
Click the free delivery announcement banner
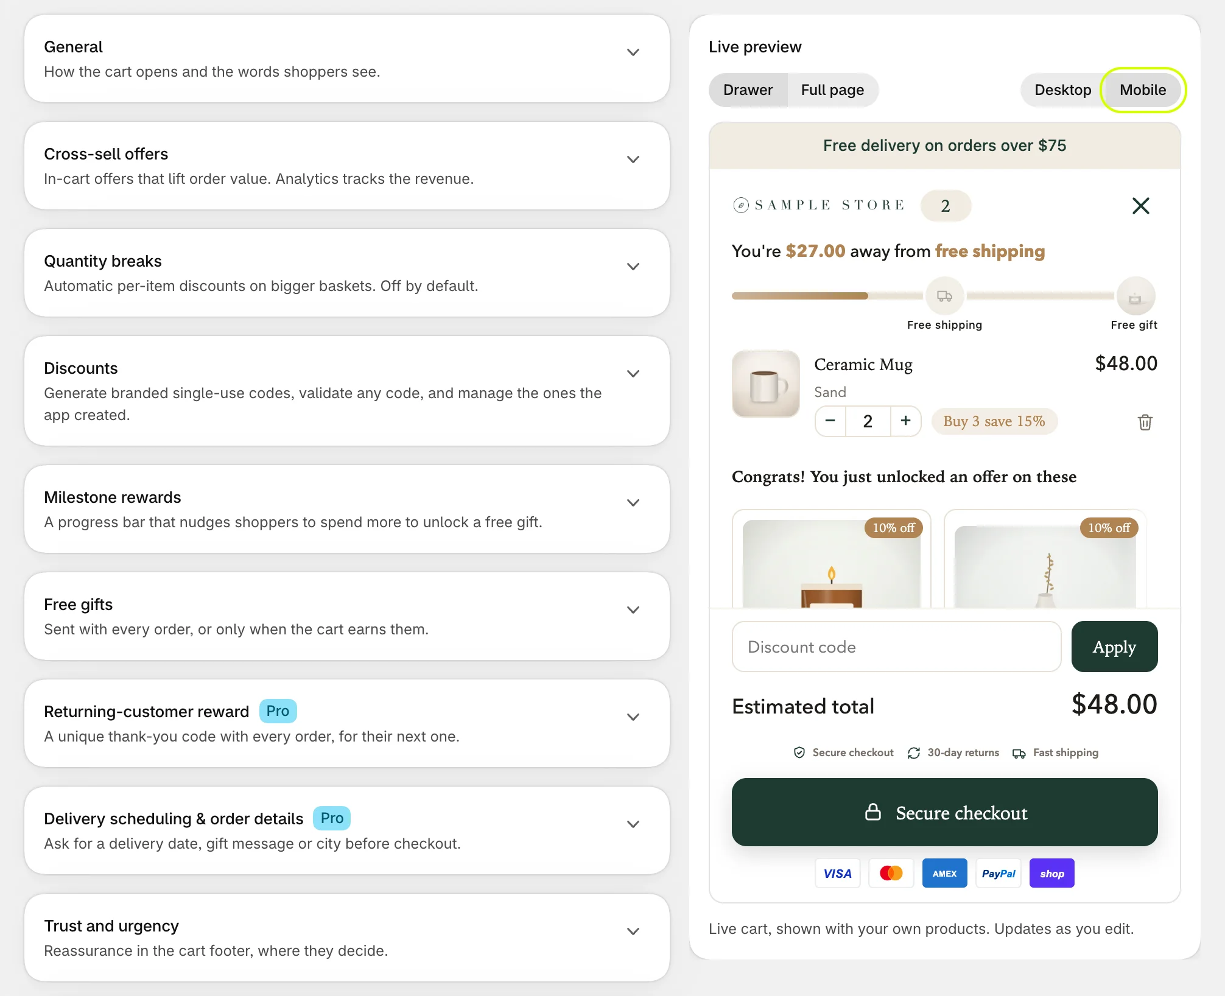(x=944, y=146)
